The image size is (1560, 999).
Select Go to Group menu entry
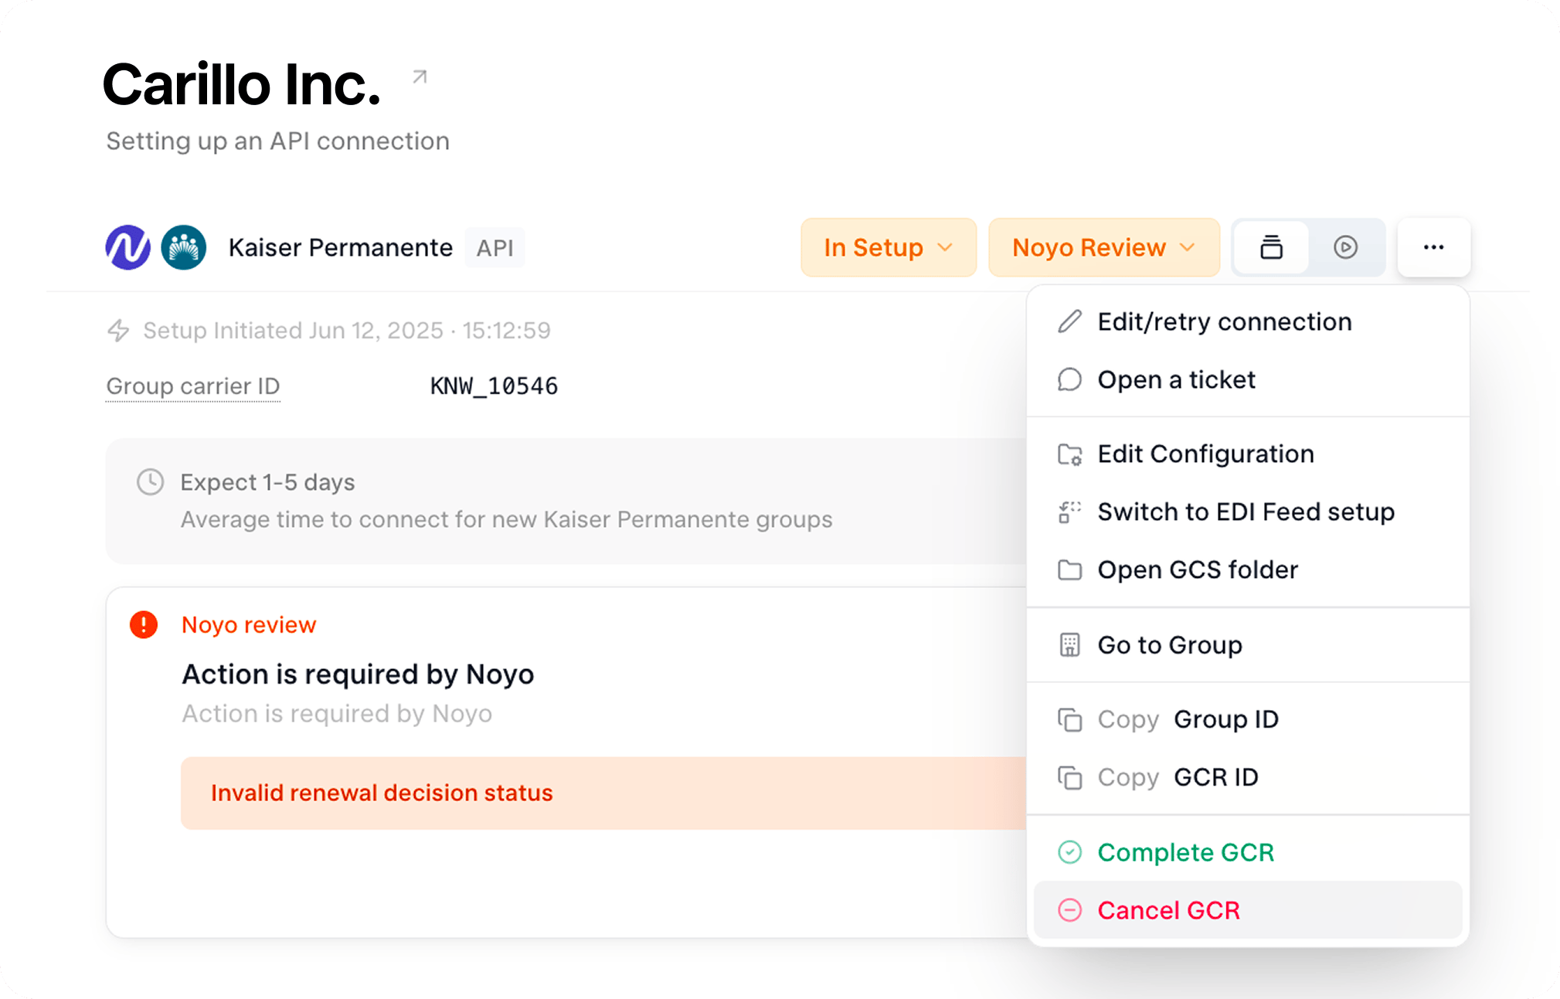1248,644
